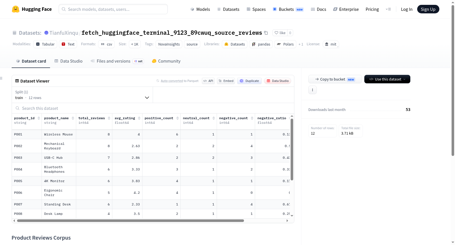Open Docs in the top navigation
This screenshot has width=455, height=245.
click(x=318, y=9)
